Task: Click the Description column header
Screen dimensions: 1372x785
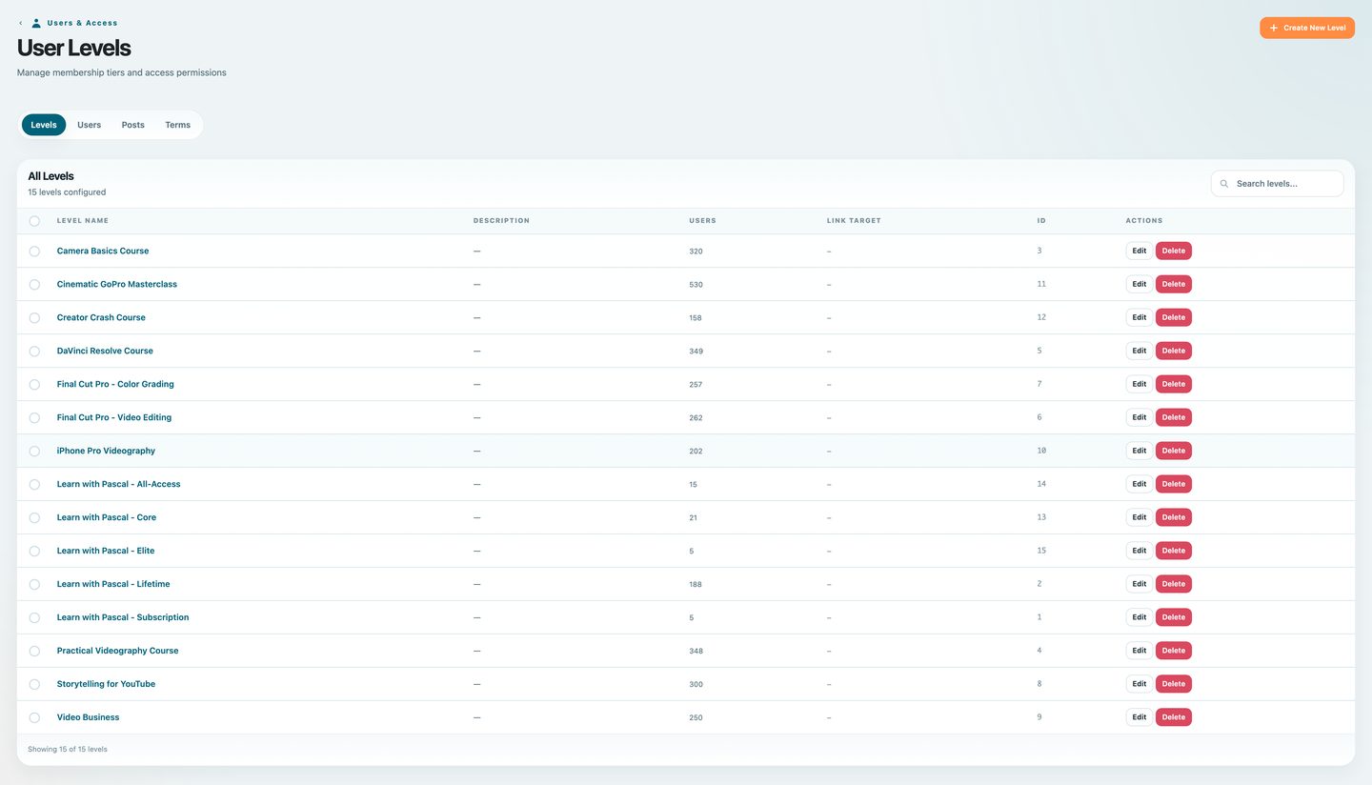Action: [501, 221]
